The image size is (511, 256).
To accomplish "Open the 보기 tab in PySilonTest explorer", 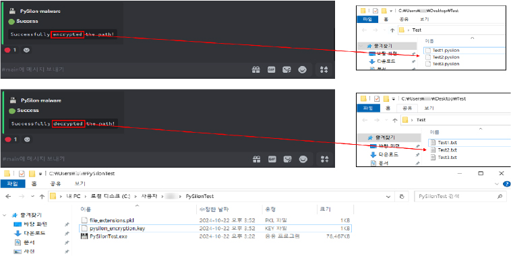I will coord(80,184).
